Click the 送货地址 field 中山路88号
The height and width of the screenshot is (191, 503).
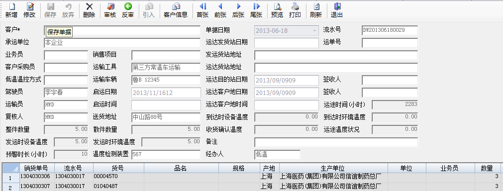(166, 117)
